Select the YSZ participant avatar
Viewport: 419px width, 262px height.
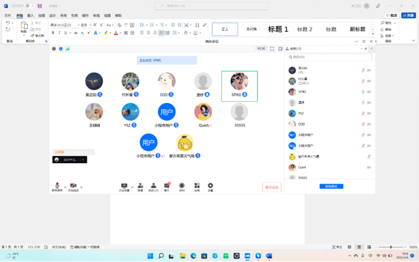click(131, 112)
